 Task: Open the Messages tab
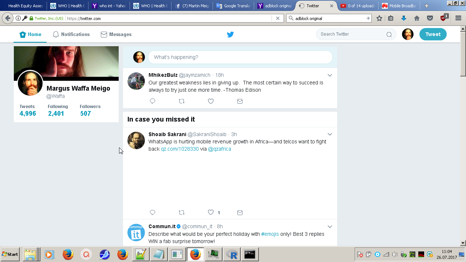click(x=116, y=35)
